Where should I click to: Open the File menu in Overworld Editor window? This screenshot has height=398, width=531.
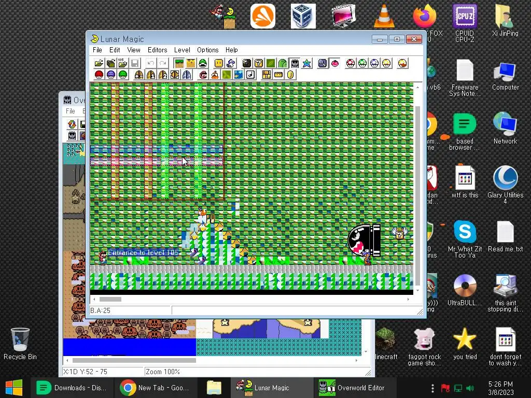[71, 111]
